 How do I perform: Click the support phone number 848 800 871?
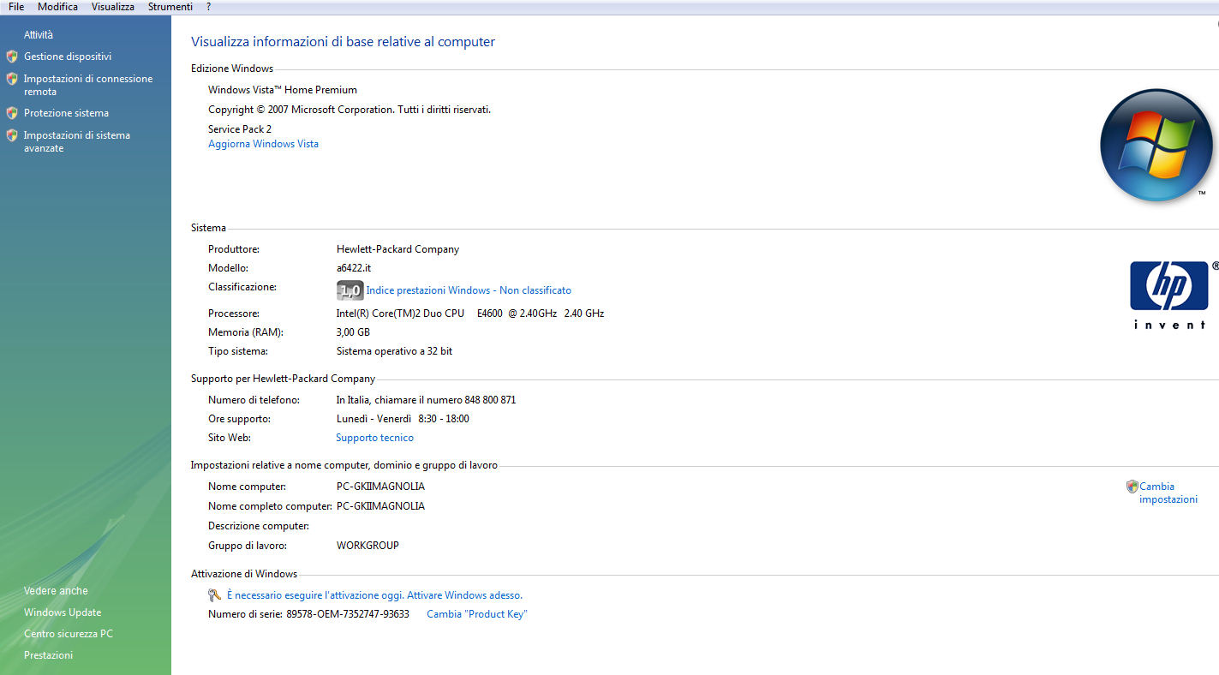(x=490, y=400)
